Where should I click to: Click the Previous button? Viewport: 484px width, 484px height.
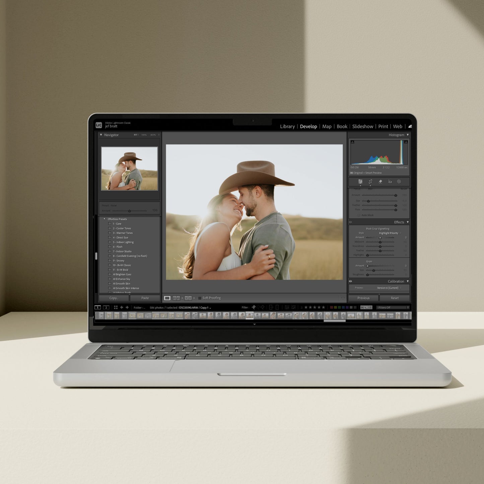pos(363,298)
